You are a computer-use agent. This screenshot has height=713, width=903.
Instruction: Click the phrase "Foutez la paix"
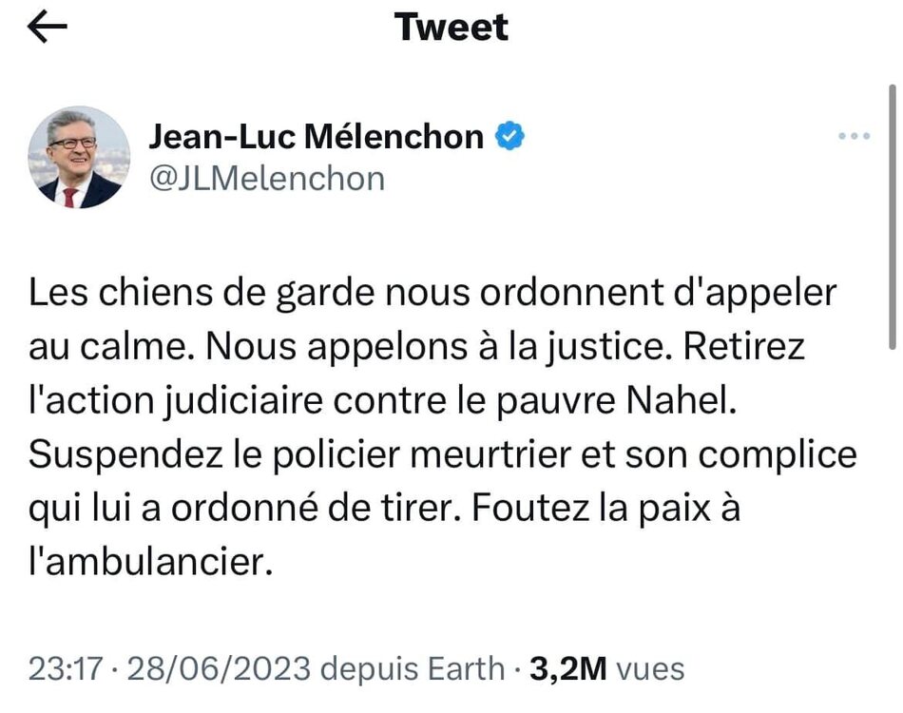point(556,509)
